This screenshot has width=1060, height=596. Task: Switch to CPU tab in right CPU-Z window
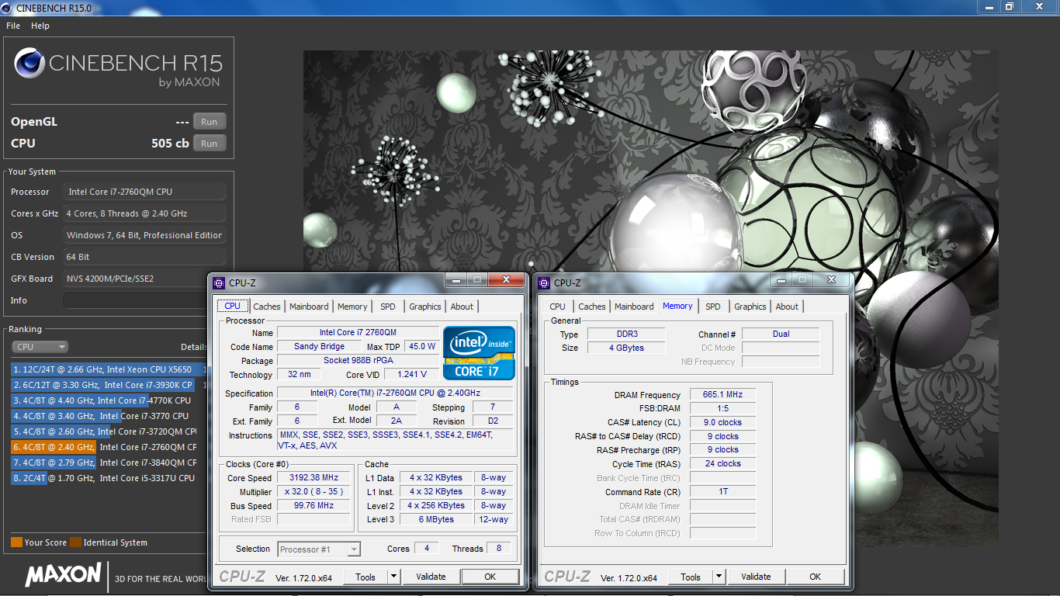[557, 307]
